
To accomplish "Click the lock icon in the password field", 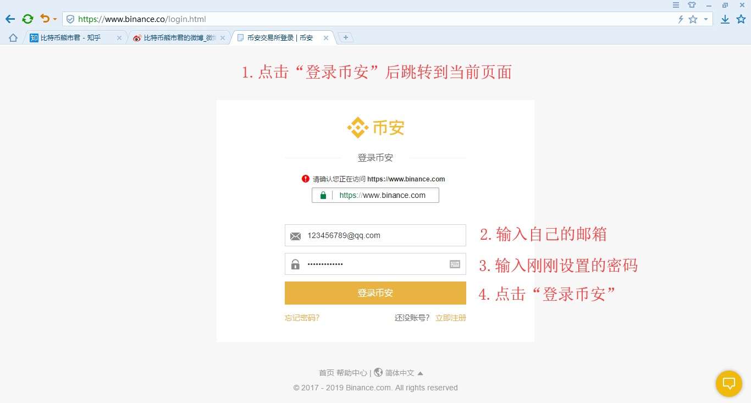I will click(295, 264).
